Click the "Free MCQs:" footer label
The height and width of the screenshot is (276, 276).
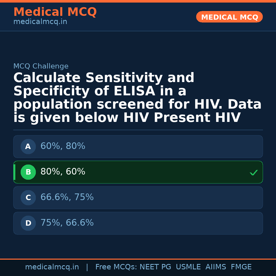tap(116, 267)
